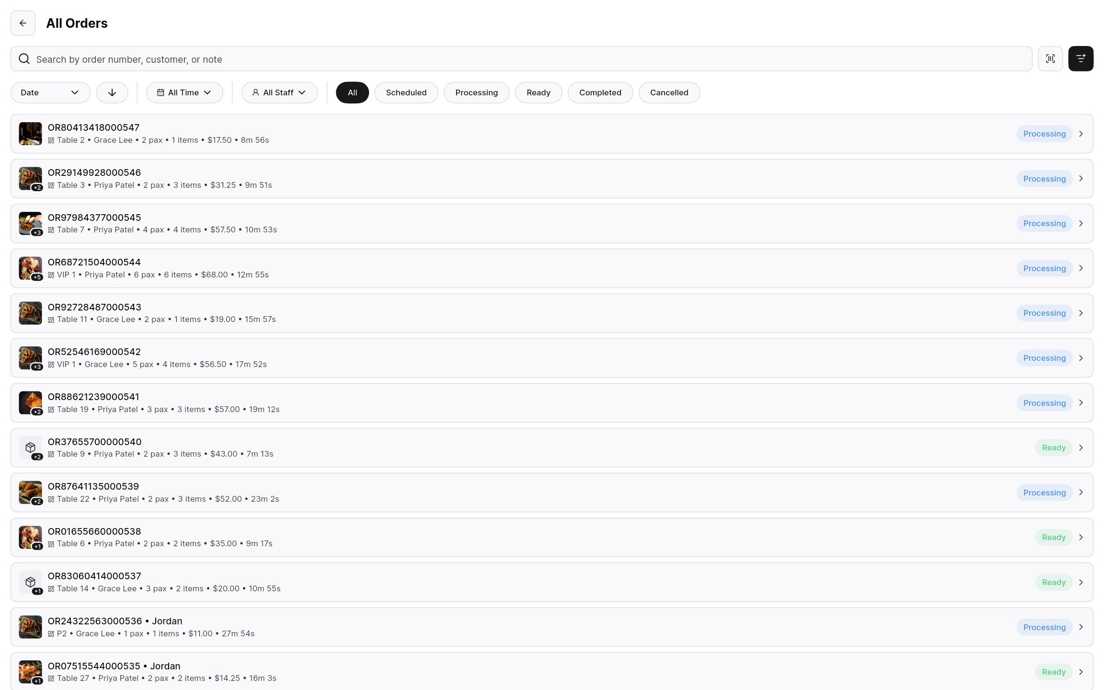This screenshot has height=690, width=1104.
Task: Select the All status filter
Action: (x=352, y=92)
